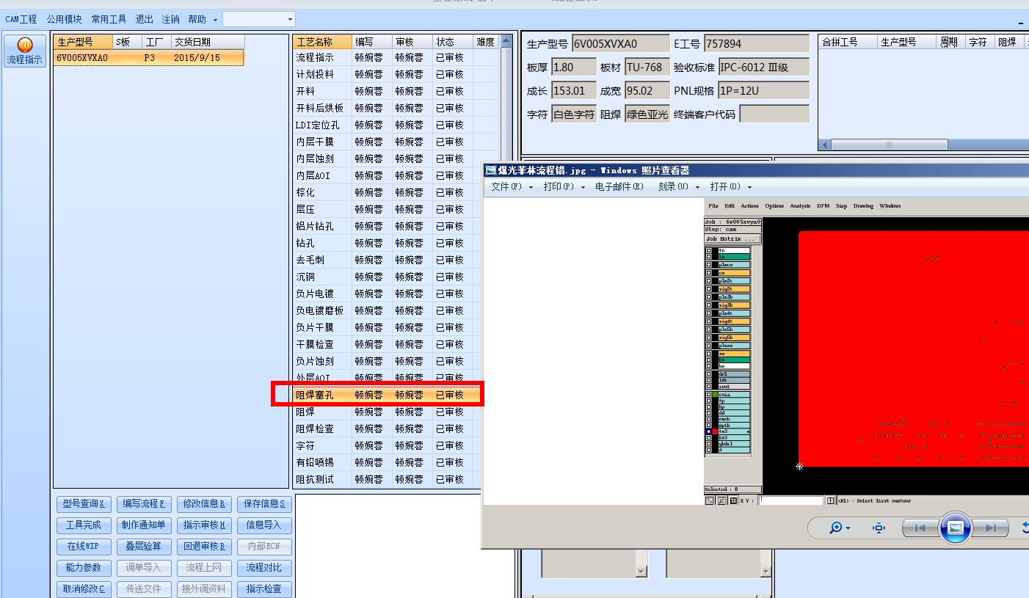Click 制作通知单 button

144,525
